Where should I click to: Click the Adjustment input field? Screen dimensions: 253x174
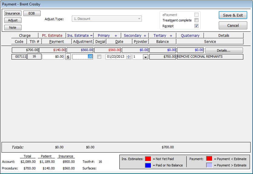tap(83, 56)
